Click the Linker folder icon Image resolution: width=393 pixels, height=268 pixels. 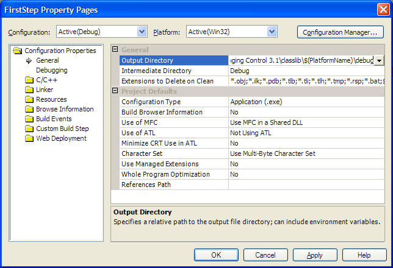pos(29,90)
